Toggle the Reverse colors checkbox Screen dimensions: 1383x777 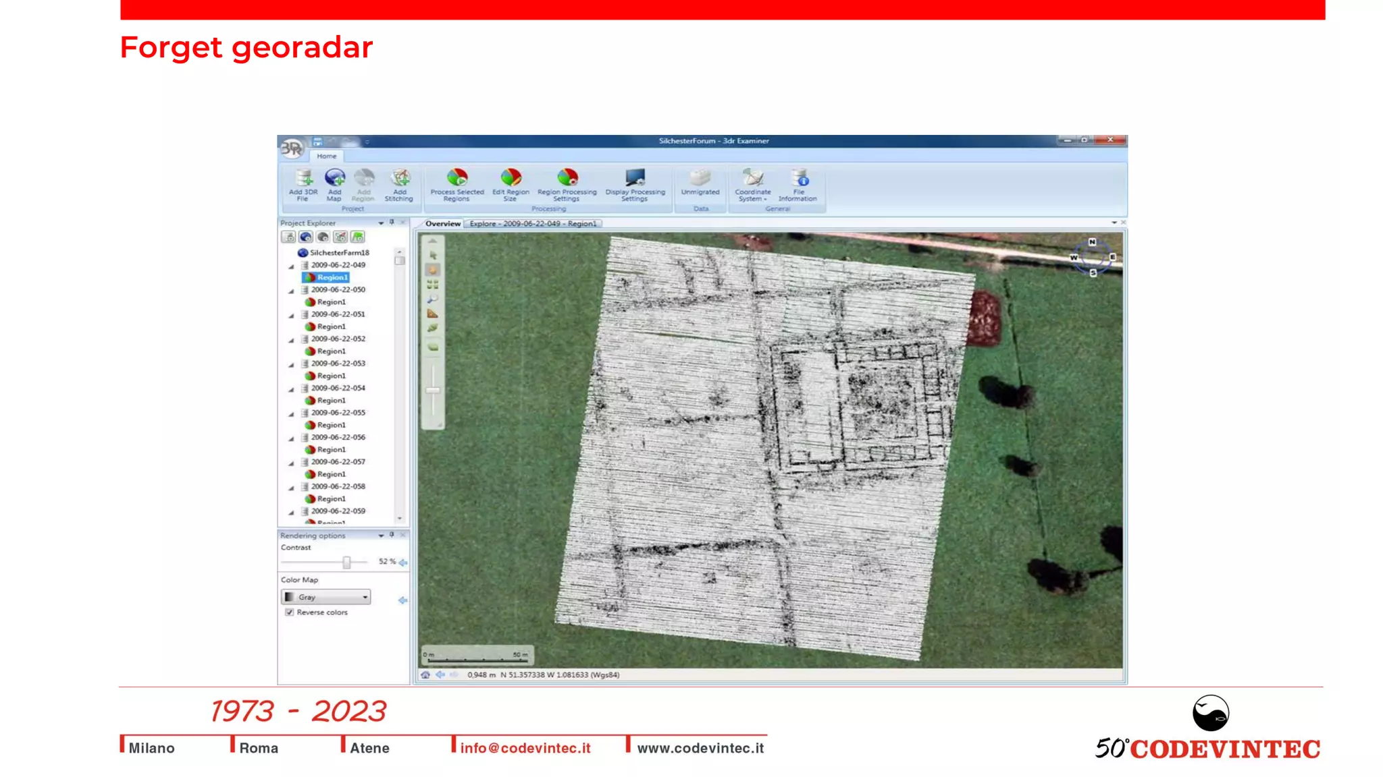[290, 612]
